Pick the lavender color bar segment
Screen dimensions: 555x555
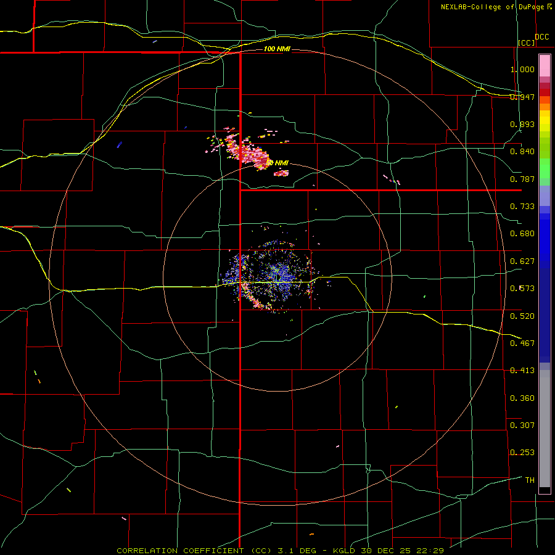coord(545,195)
